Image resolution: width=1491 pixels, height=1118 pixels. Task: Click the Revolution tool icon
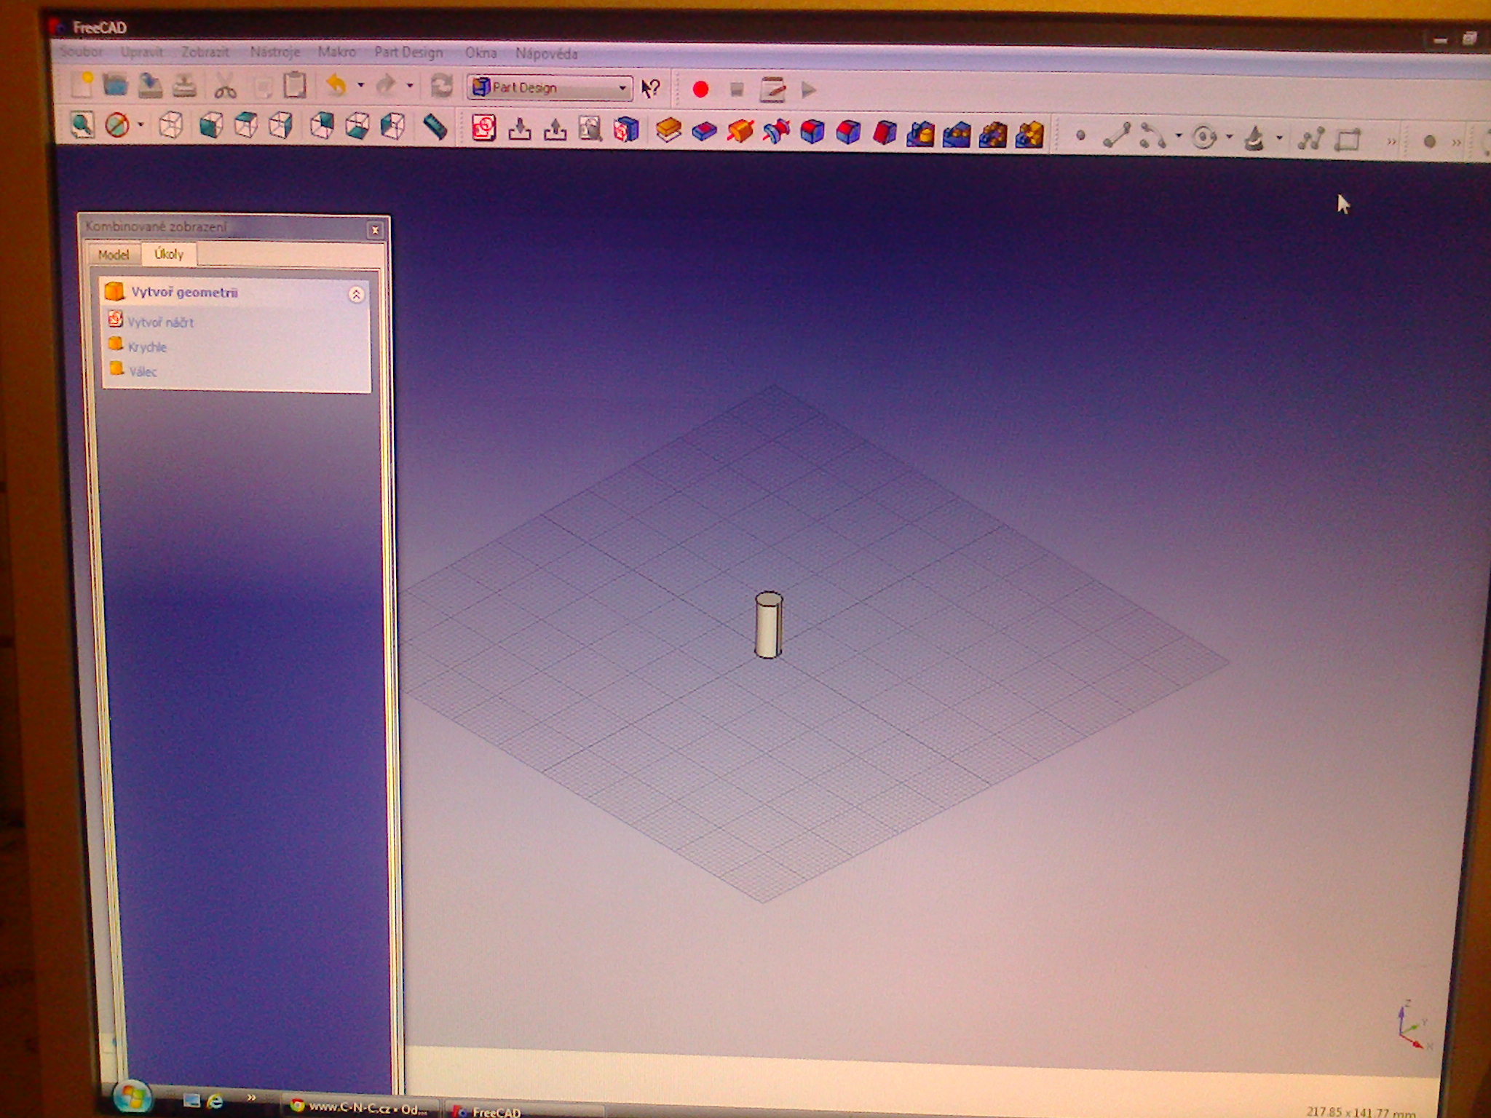point(740,132)
